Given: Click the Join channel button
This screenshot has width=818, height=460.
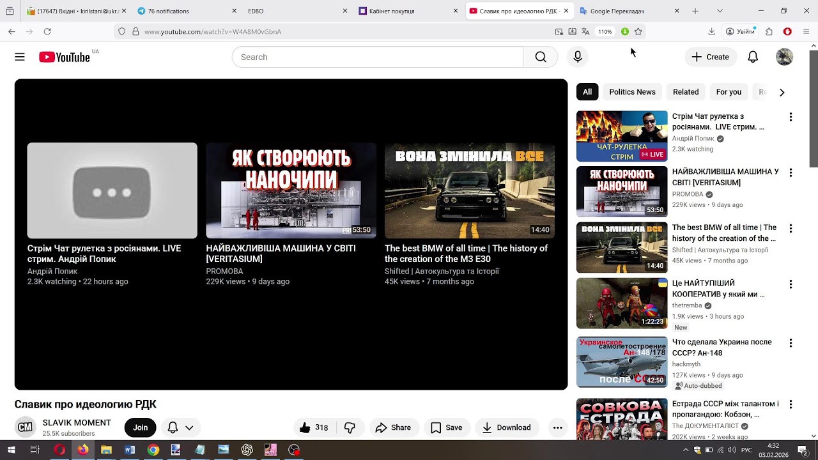Looking at the screenshot, I should tap(140, 427).
